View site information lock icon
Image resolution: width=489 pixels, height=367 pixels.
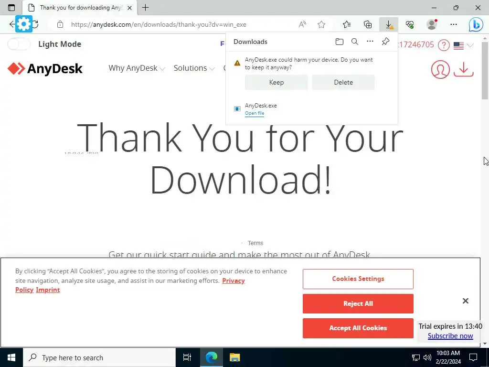click(x=60, y=24)
